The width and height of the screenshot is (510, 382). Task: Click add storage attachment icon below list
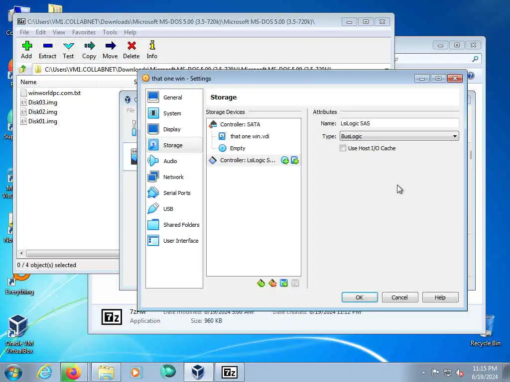[x=283, y=283]
